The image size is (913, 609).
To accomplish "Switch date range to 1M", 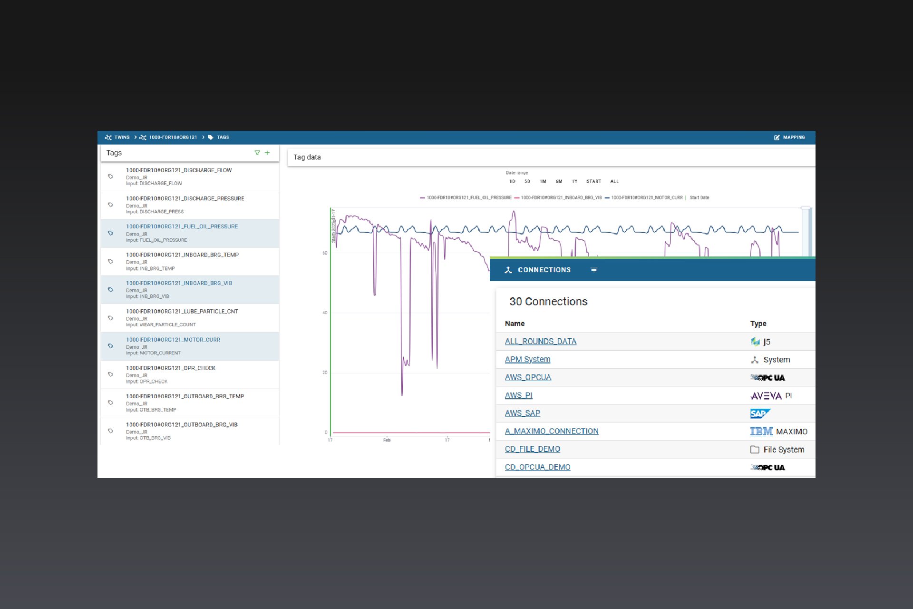I will 543,181.
